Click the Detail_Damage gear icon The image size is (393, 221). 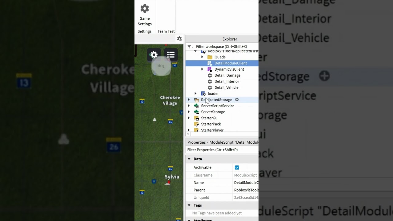pos(210,75)
